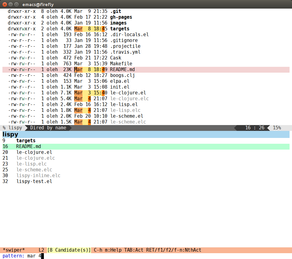Select the targets directory in the dired listing
Screen dimensions: 292x259
click(x=120, y=29)
